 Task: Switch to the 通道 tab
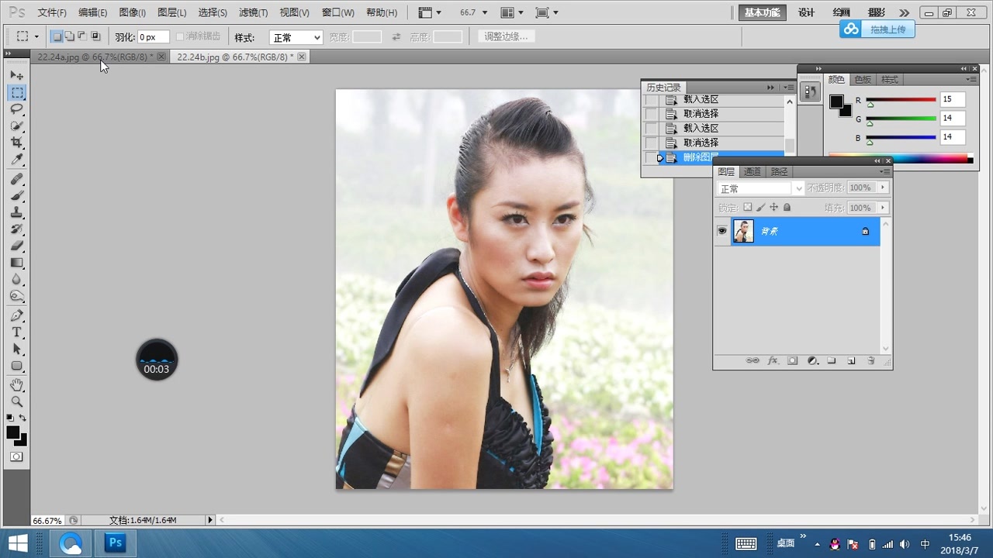[x=752, y=172]
